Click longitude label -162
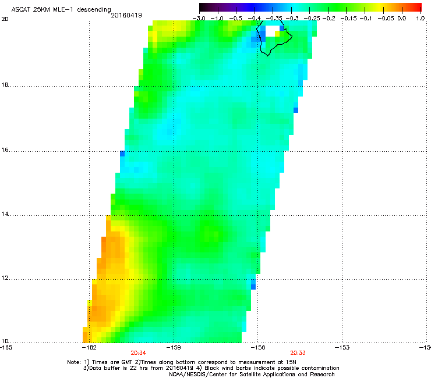431x378 pixels. pos(89,348)
